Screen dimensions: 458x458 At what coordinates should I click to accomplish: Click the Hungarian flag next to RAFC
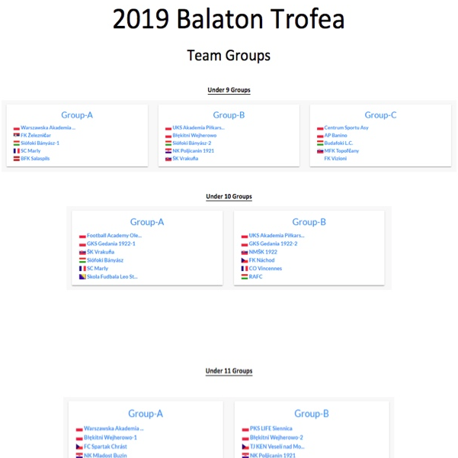pyautogui.click(x=245, y=277)
